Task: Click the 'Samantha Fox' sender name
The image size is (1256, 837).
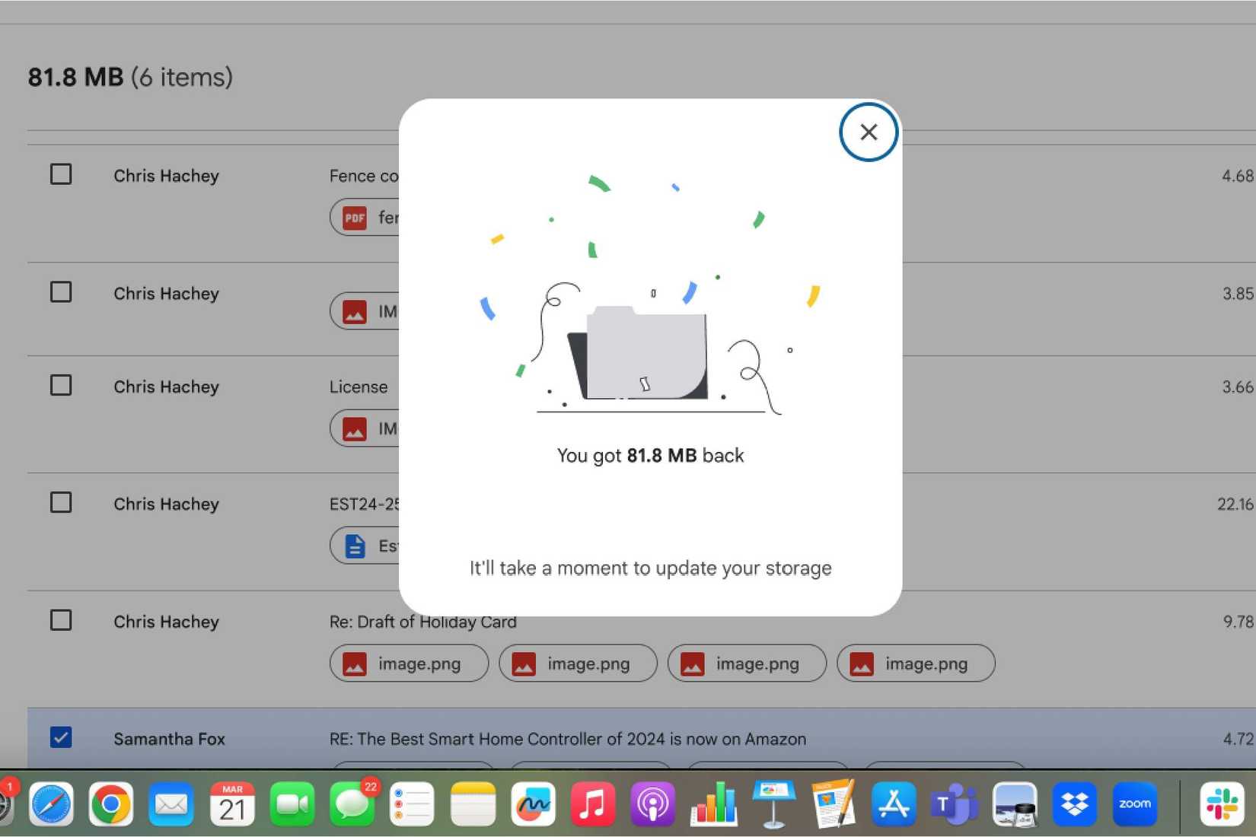Action: (169, 739)
